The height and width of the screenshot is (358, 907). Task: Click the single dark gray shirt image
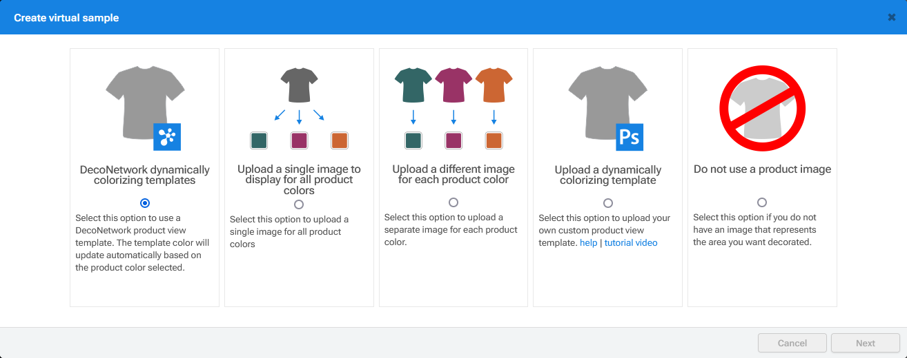[299, 86]
